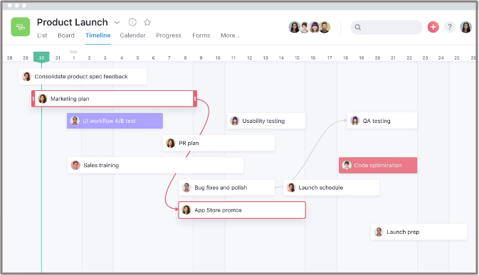Open the red Code optimization task

click(378, 166)
